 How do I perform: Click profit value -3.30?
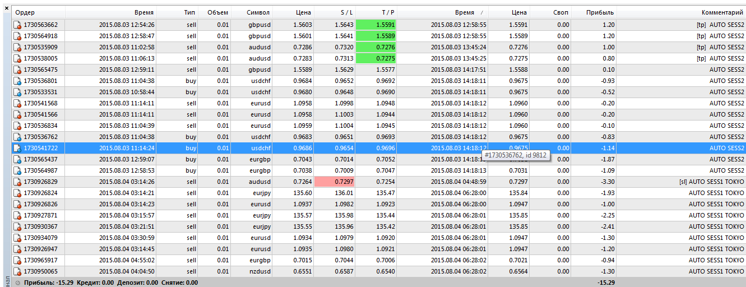[x=608, y=182]
